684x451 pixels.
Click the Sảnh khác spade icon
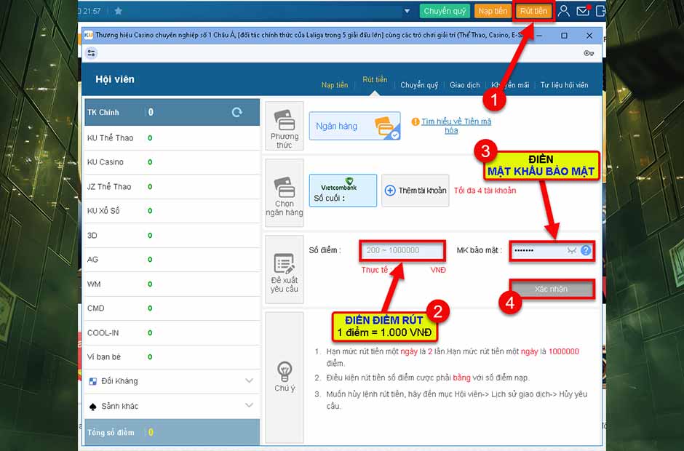click(92, 407)
